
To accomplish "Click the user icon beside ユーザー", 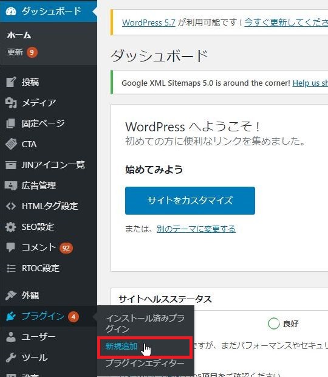I will (x=11, y=337).
